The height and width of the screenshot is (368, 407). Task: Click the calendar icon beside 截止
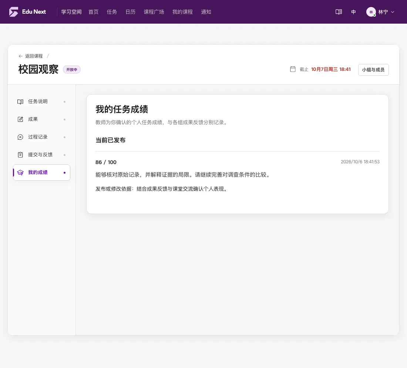click(x=293, y=69)
